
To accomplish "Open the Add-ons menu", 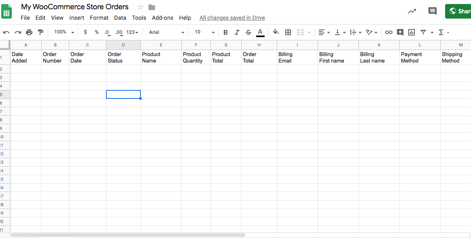I will pyautogui.click(x=162, y=18).
